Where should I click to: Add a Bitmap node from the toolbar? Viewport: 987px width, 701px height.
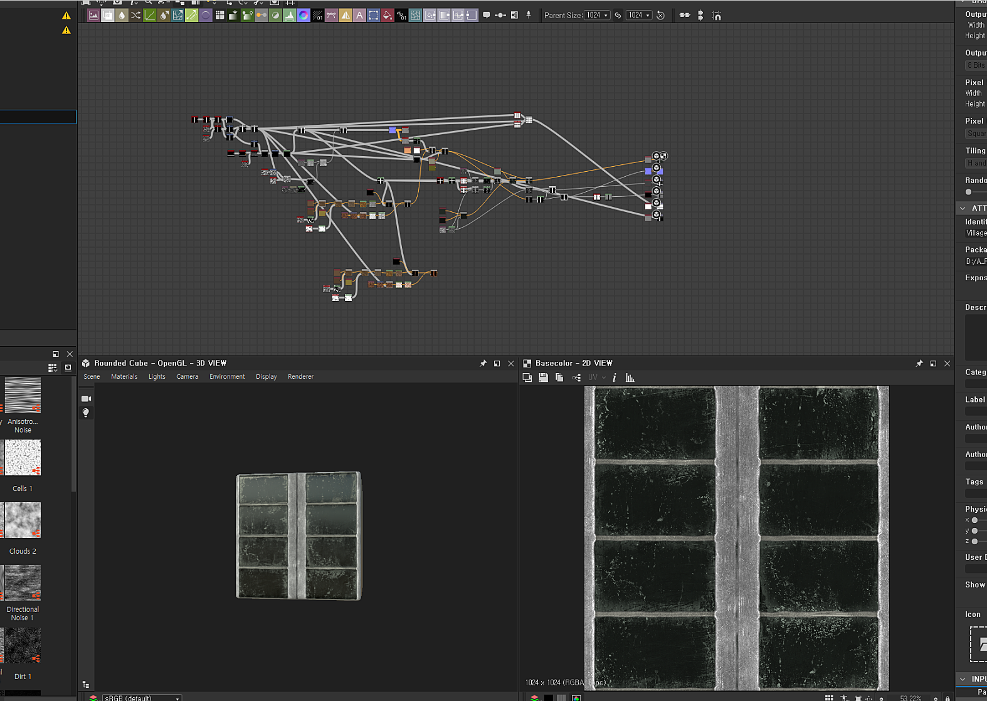coord(93,15)
